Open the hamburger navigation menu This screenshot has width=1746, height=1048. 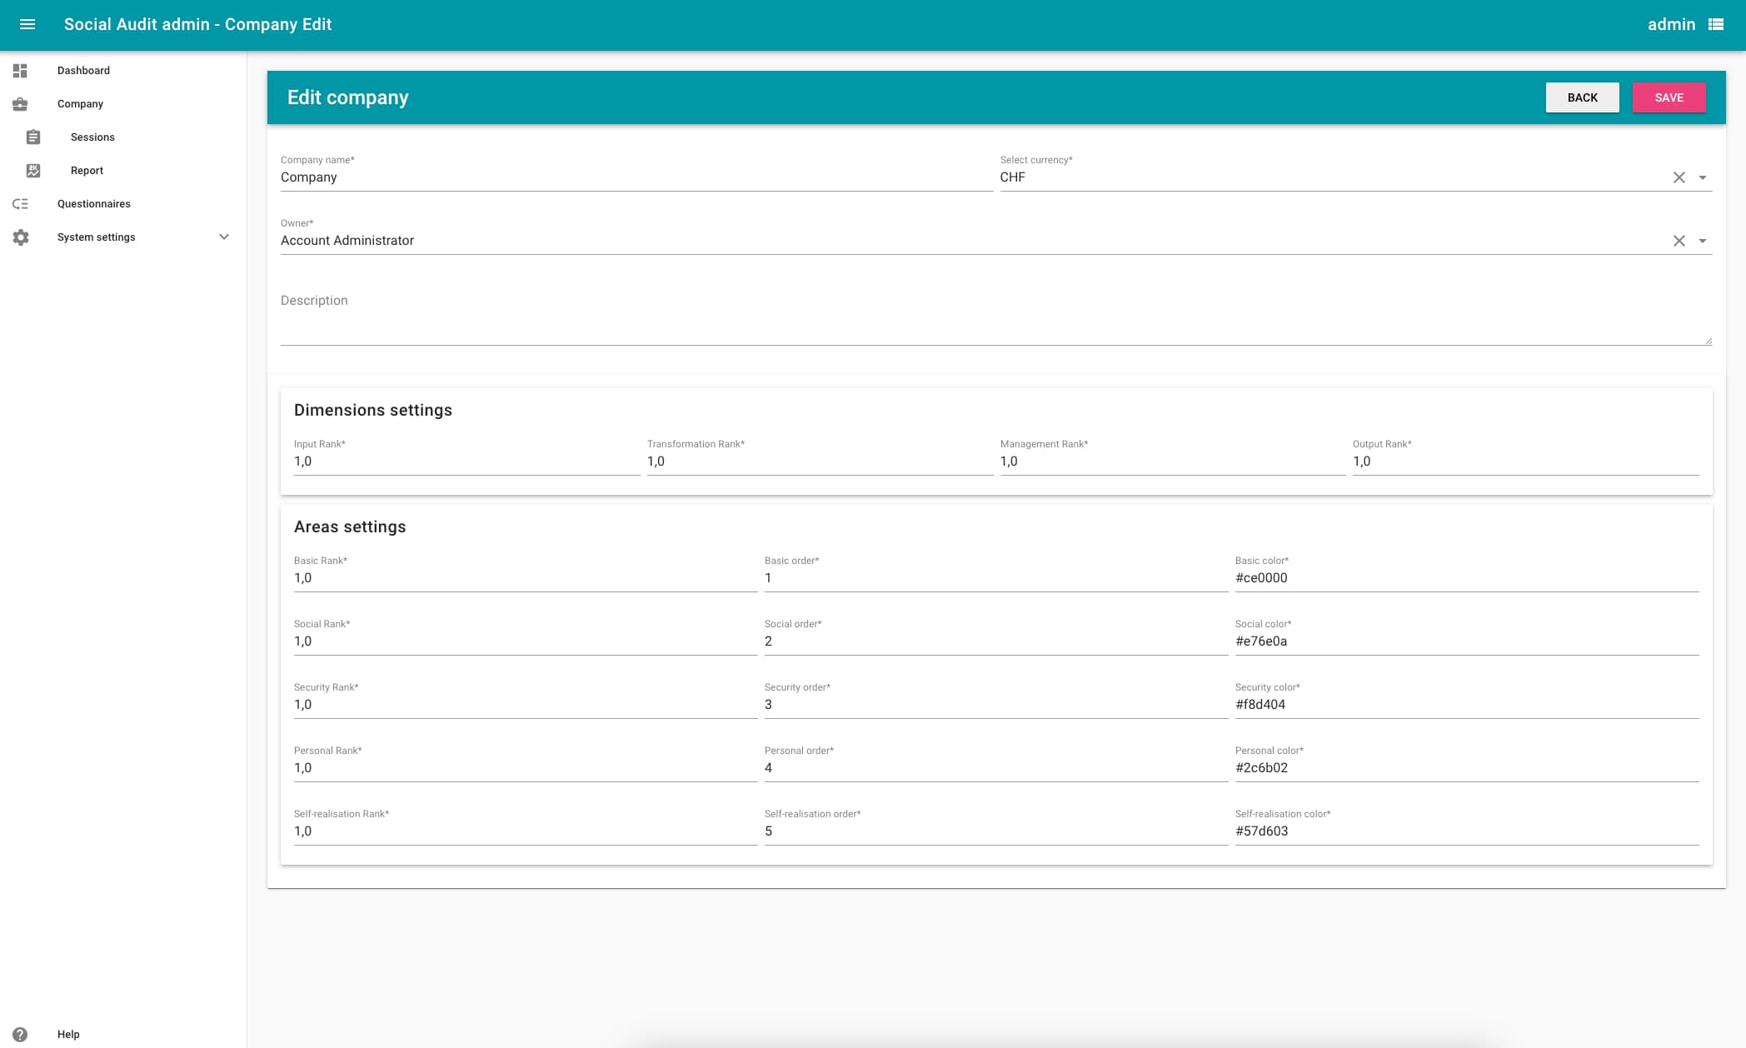[x=27, y=24]
